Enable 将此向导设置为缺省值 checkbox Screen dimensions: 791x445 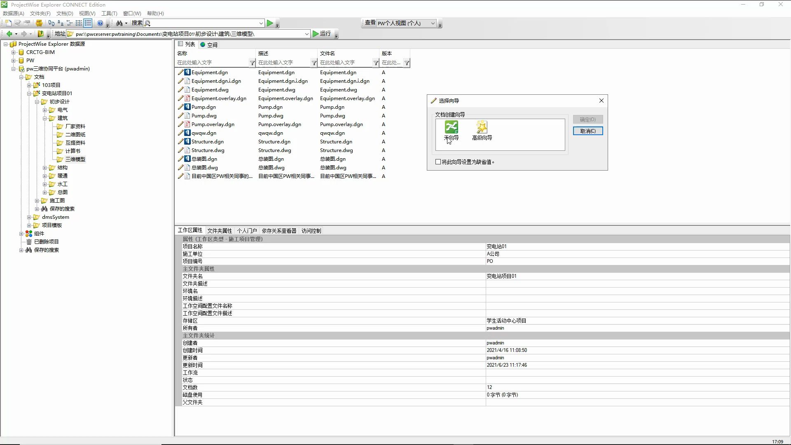438,162
